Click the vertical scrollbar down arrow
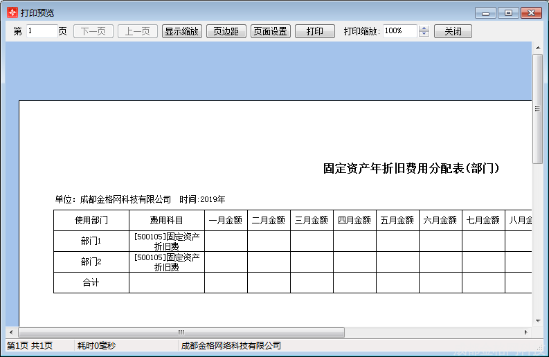549x357 pixels. tap(537, 320)
